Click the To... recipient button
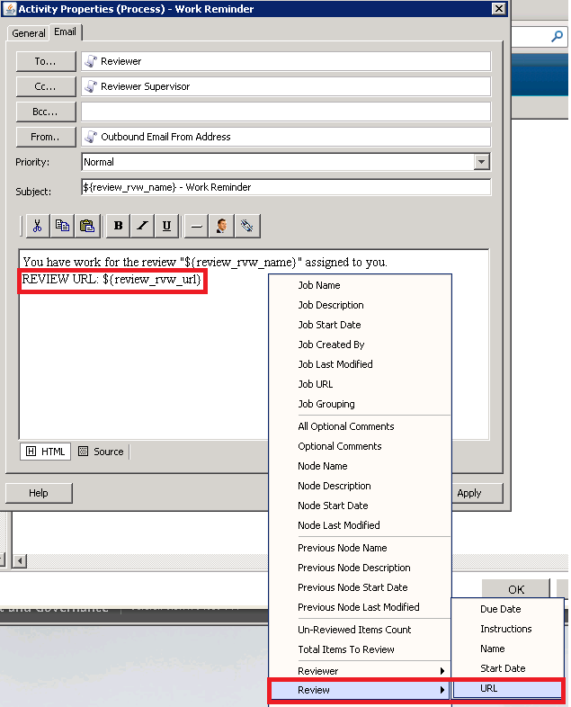The height and width of the screenshot is (707, 571). pyautogui.click(x=44, y=61)
